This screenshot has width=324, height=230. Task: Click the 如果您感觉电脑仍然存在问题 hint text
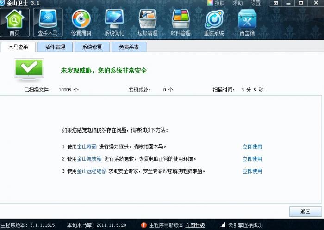coord(115,130)
